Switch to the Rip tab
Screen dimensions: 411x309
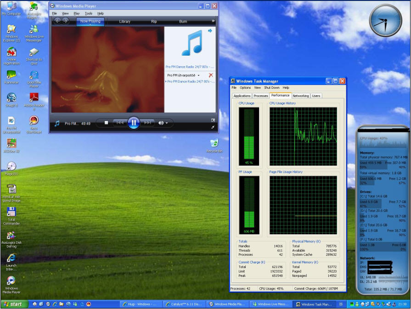(154, 22)
